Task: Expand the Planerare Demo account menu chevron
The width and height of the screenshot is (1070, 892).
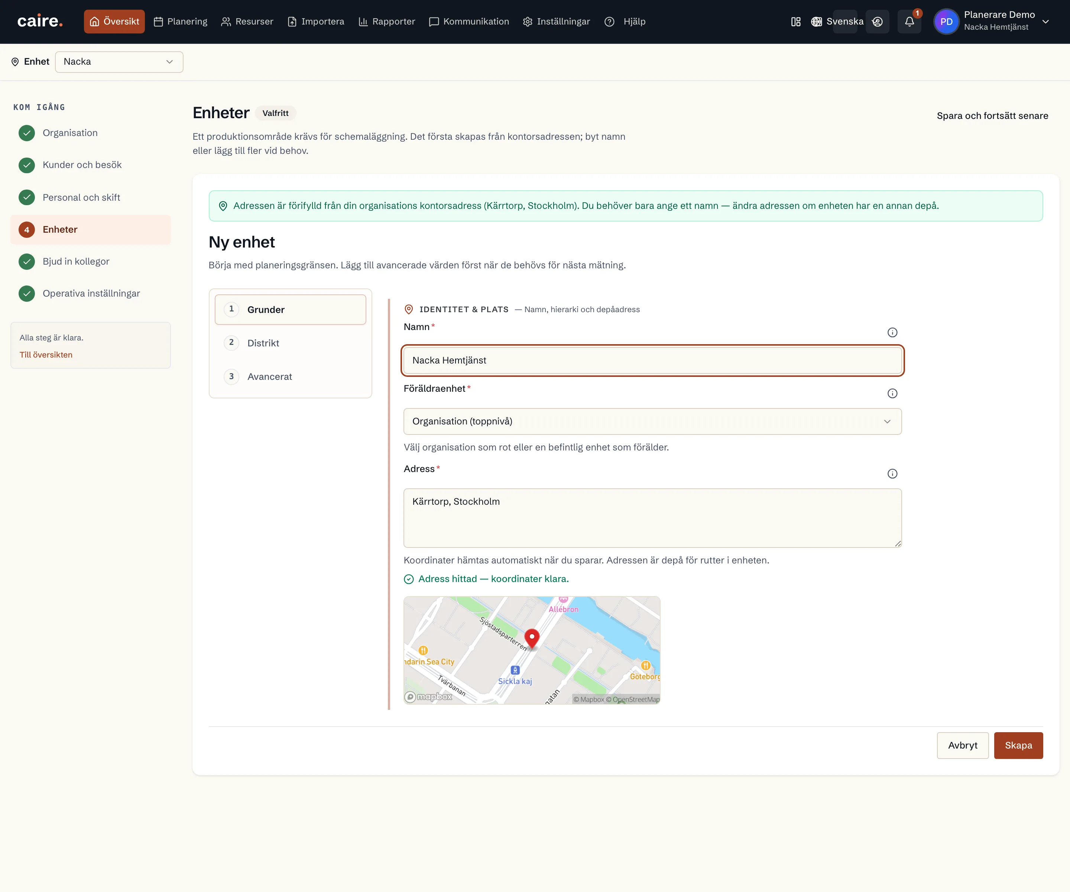Action: [x=1045, y=22]
